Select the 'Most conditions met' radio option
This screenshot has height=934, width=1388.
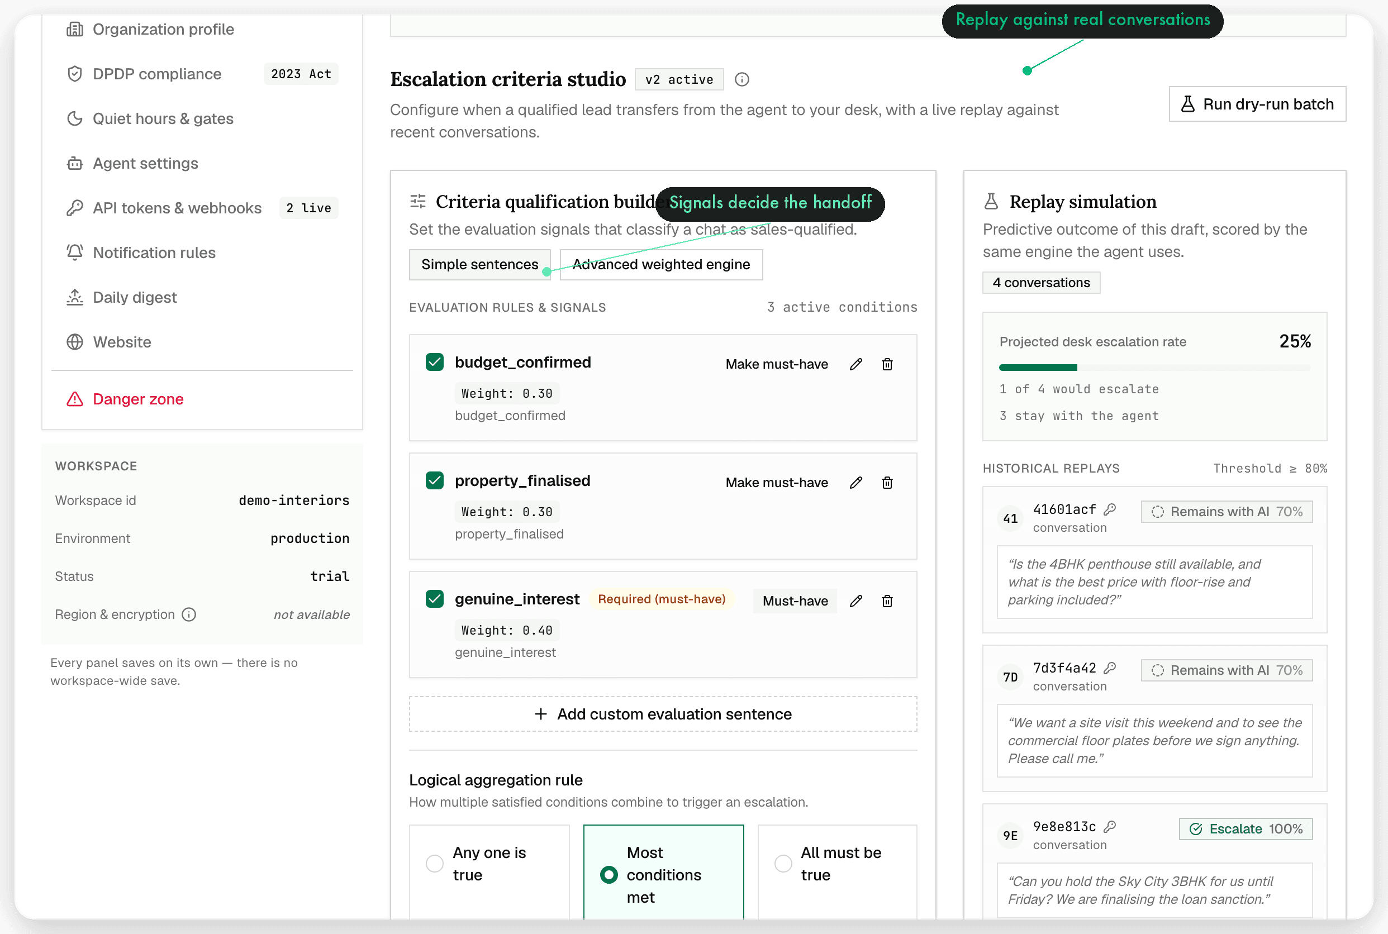click(609, 874)
